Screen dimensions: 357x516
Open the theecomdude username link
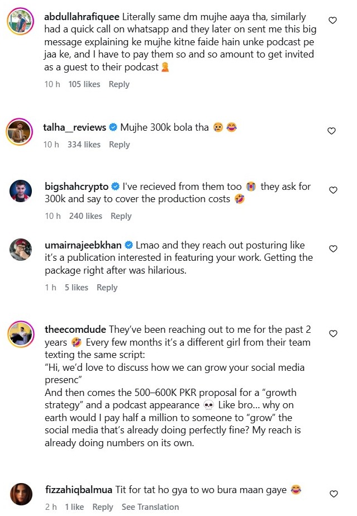pyautogui.click(x=74, y=329)
